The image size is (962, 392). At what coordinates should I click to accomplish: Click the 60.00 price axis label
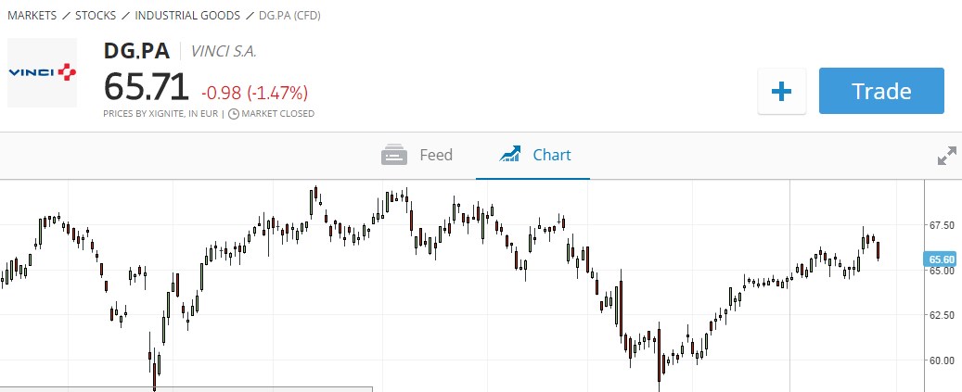tap(943, 360)
